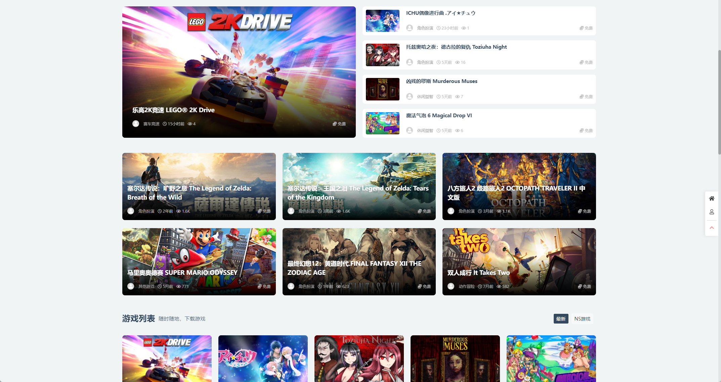The height and width of the screenshot is (382, 721).
Task: Open 托兹奥哈之夜 Toziuha Night title link
Action: [456, 47]
